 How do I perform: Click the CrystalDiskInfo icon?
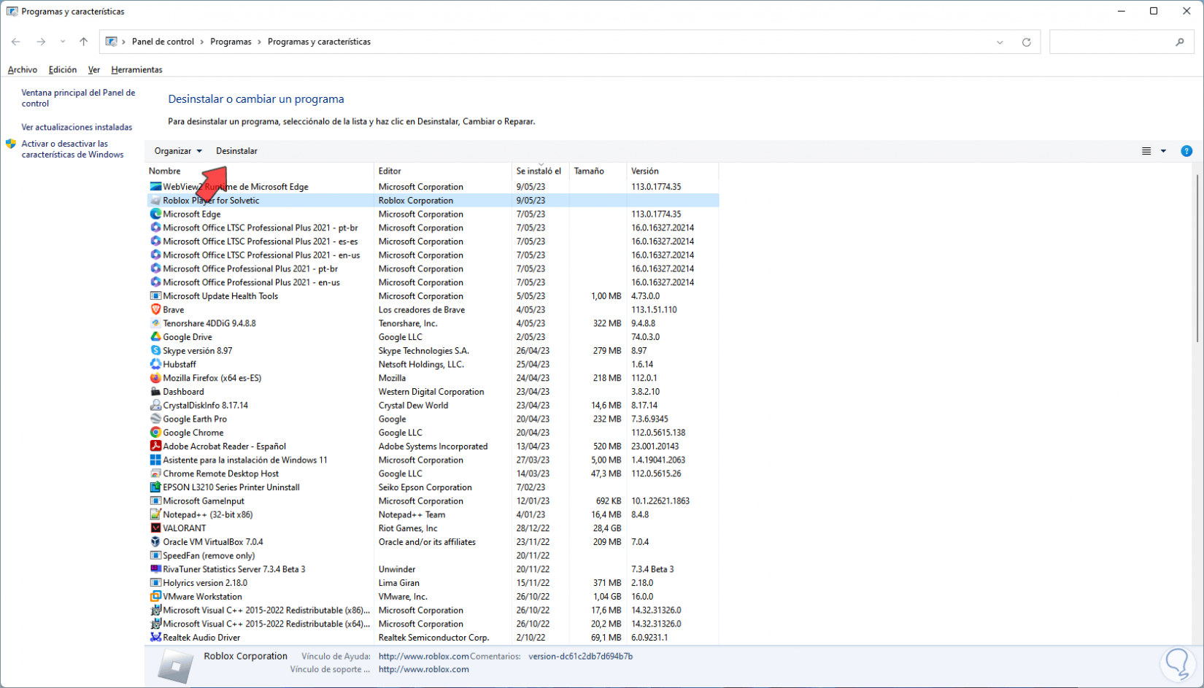point(155,406)
